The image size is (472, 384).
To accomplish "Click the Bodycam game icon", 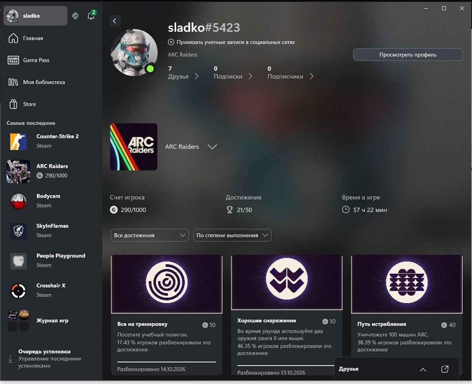I will click(x=18, y=201).
